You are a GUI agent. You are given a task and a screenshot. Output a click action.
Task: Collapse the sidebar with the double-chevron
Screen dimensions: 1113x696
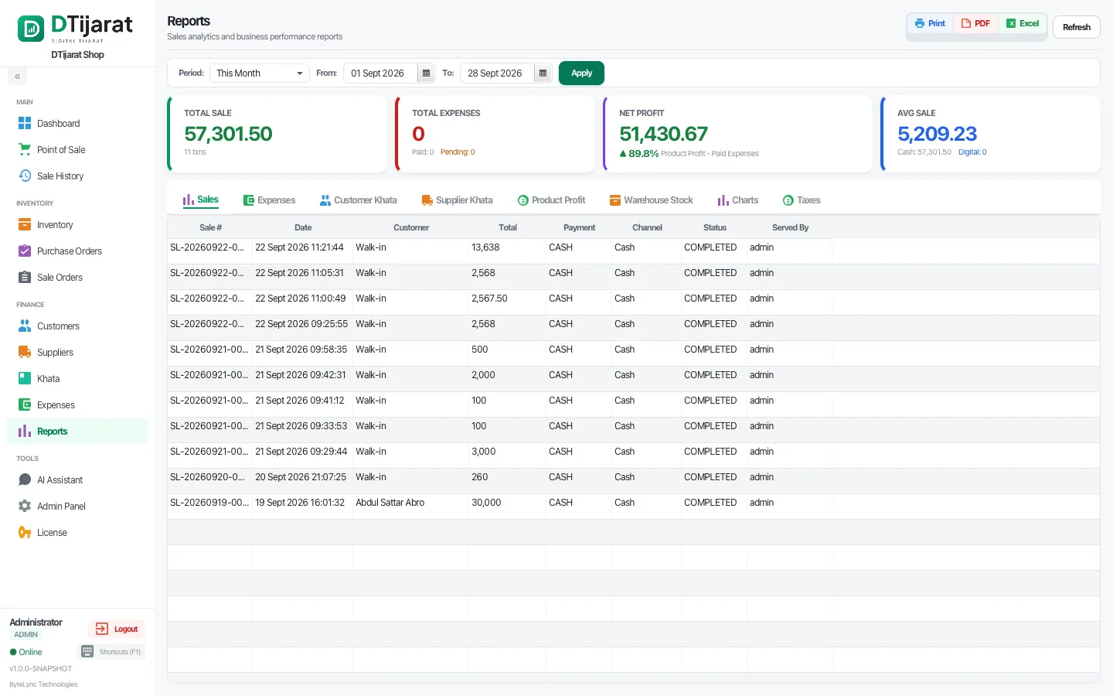pyautogui.click(x=17, y=77)
